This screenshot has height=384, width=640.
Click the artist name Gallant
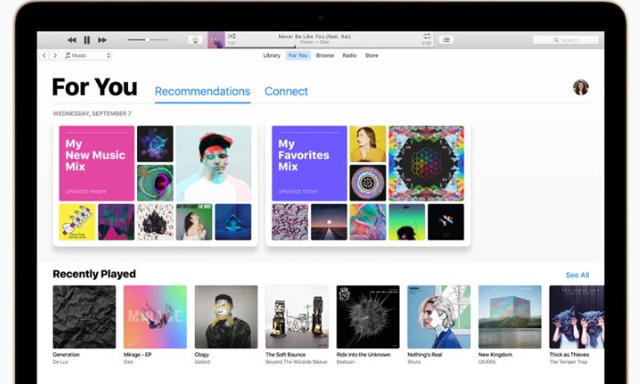tap(202, 362)
